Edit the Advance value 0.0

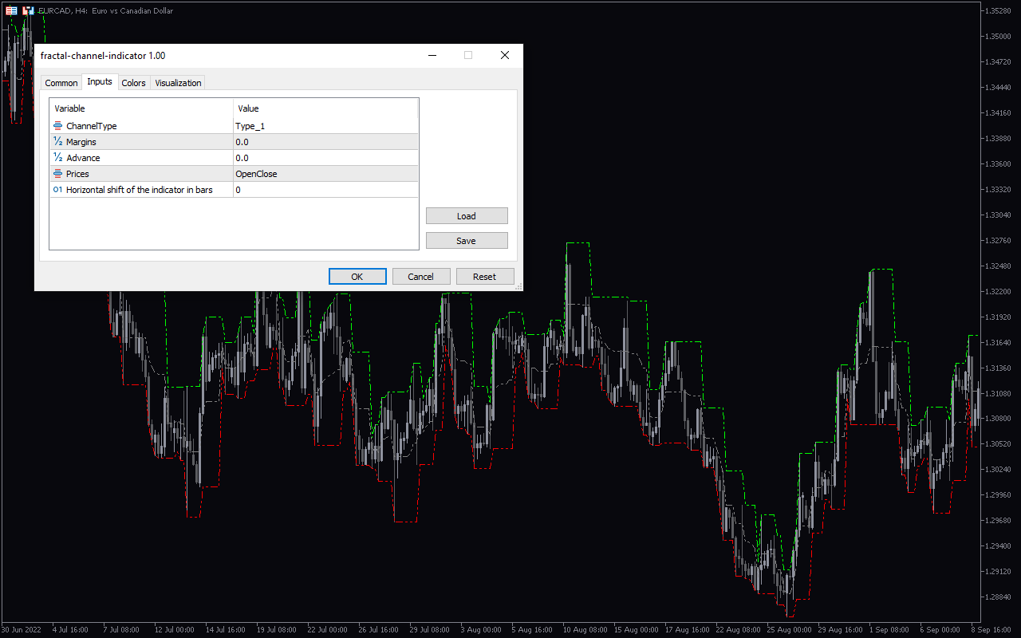tap(325, 158)
